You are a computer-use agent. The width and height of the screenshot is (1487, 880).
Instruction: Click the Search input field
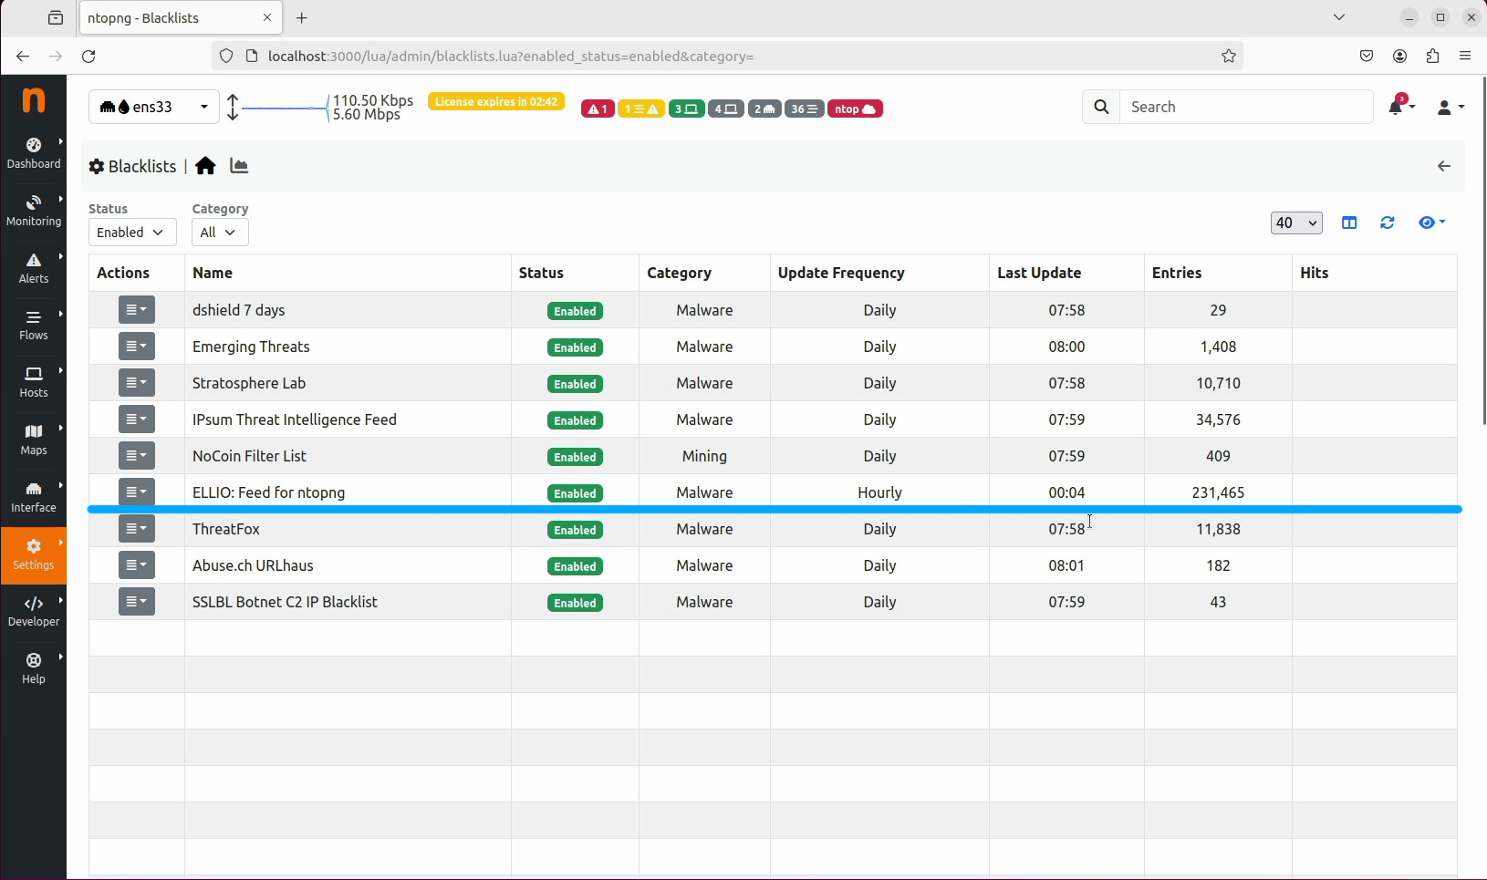1245,107
